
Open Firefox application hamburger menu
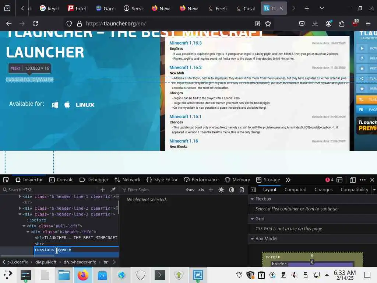click(368, 24)
